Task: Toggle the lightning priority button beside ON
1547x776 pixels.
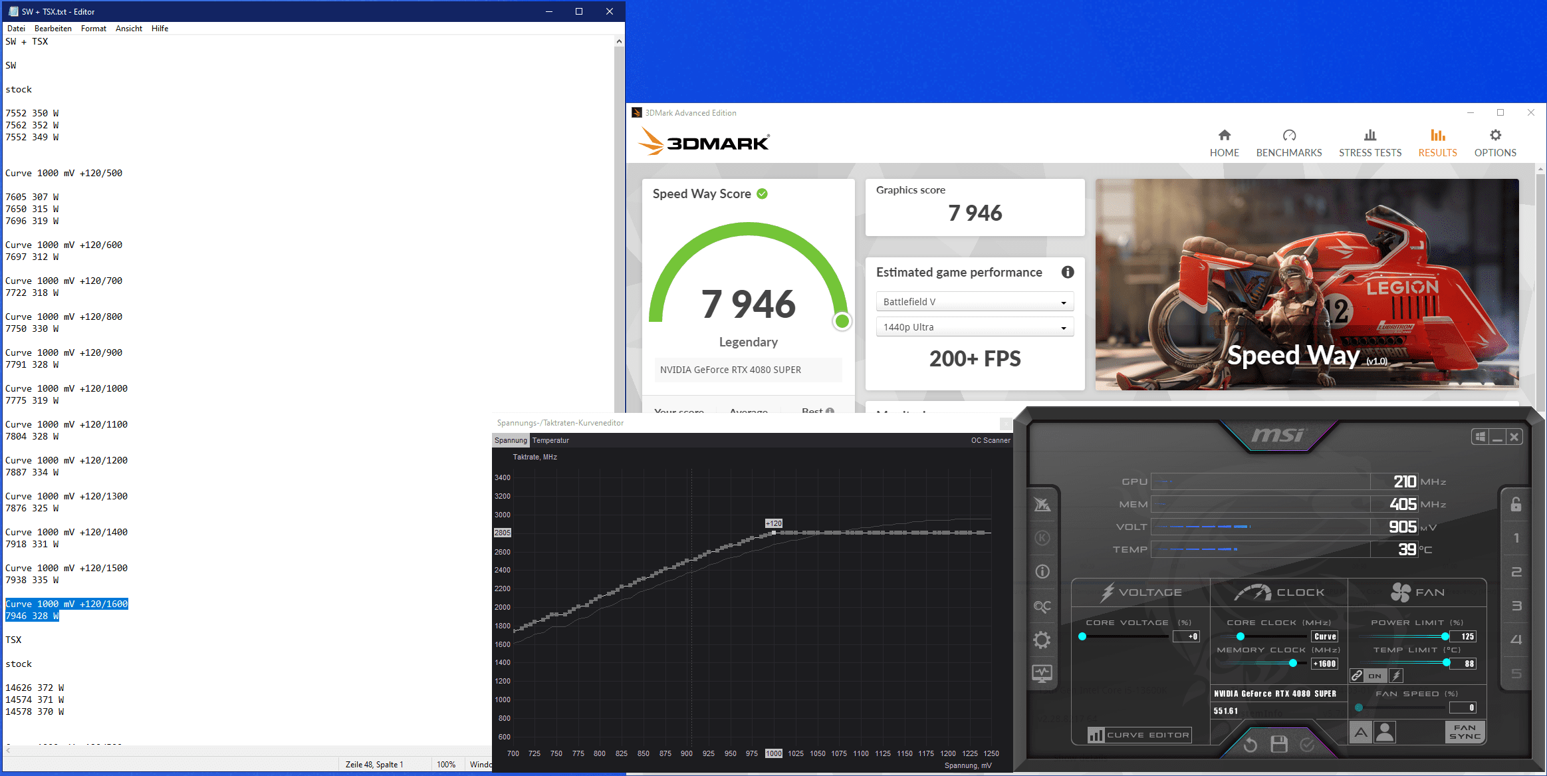Action: click(1396, 676)
